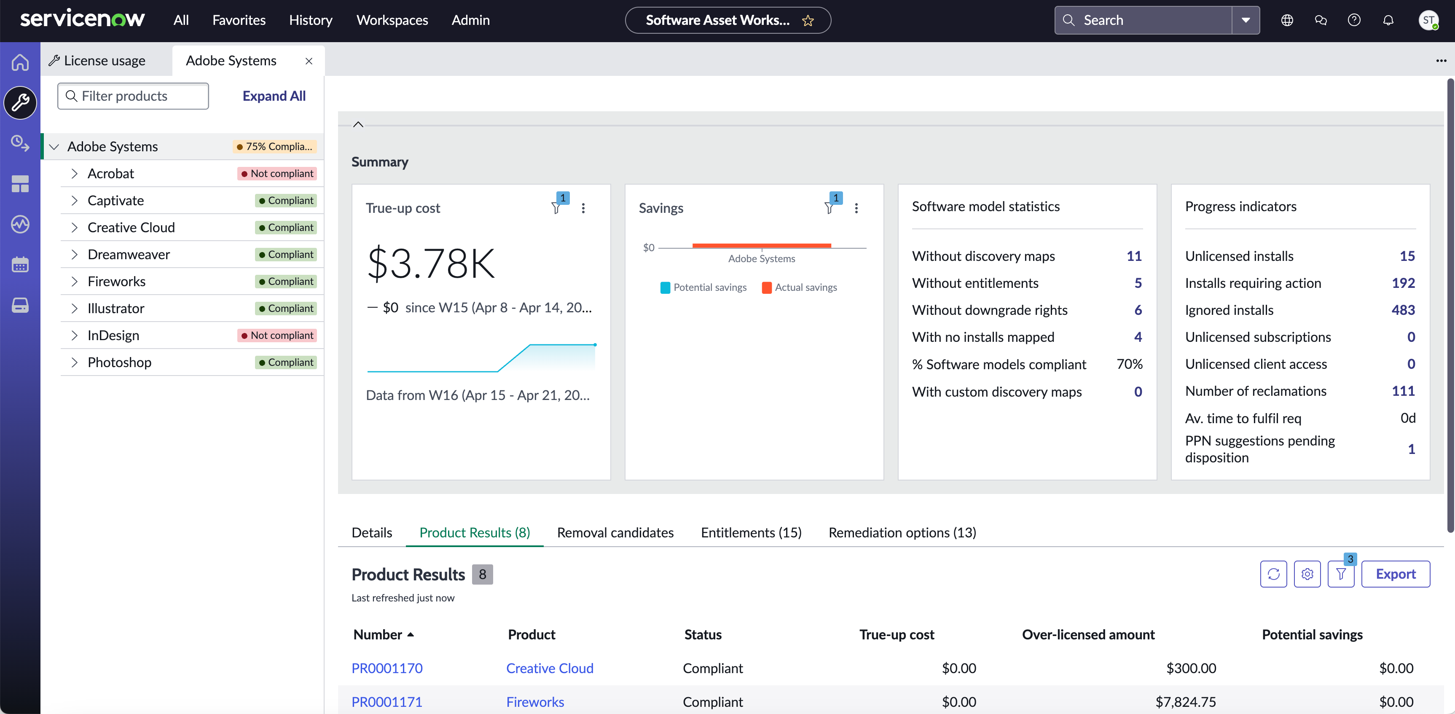Sort by the Number column arrow
The width and height of the screenshot is (1455, 714).
coord(411,634)
